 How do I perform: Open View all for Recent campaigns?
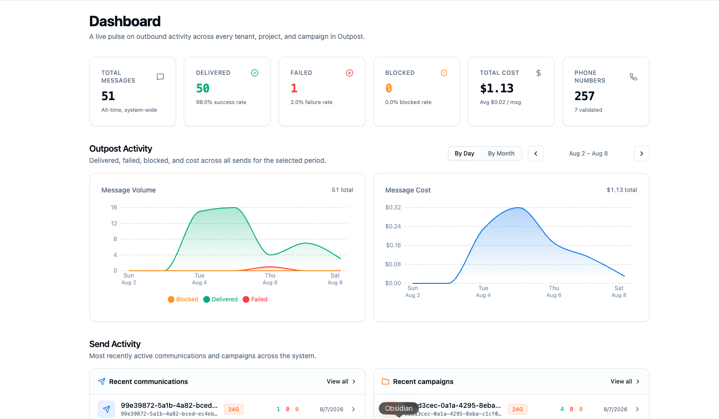tap(625, 382)
